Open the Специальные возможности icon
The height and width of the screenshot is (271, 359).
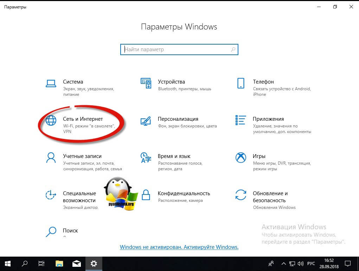pyautogui.click(x=51, y=195)
